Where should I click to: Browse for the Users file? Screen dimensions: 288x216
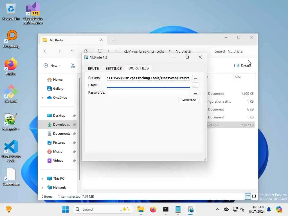tap(195, 85)
